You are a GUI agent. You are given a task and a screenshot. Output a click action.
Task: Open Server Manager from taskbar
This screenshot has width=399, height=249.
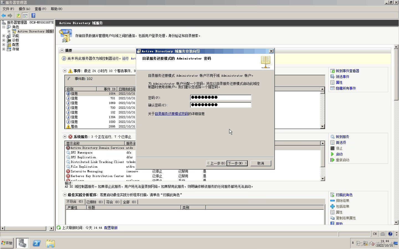(x=22, y=243)
